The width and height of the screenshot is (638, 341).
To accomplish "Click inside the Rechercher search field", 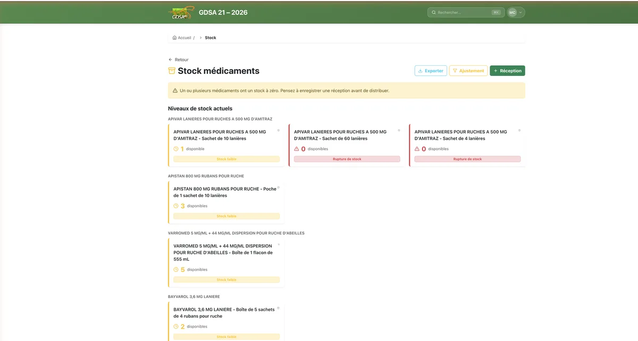I will [465, 12].
